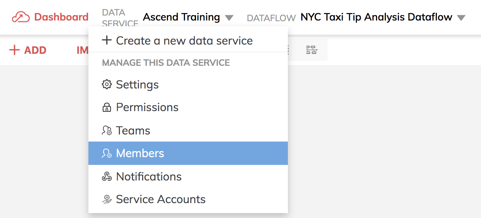Click the Notifications webhook icon

click(107, 177)
